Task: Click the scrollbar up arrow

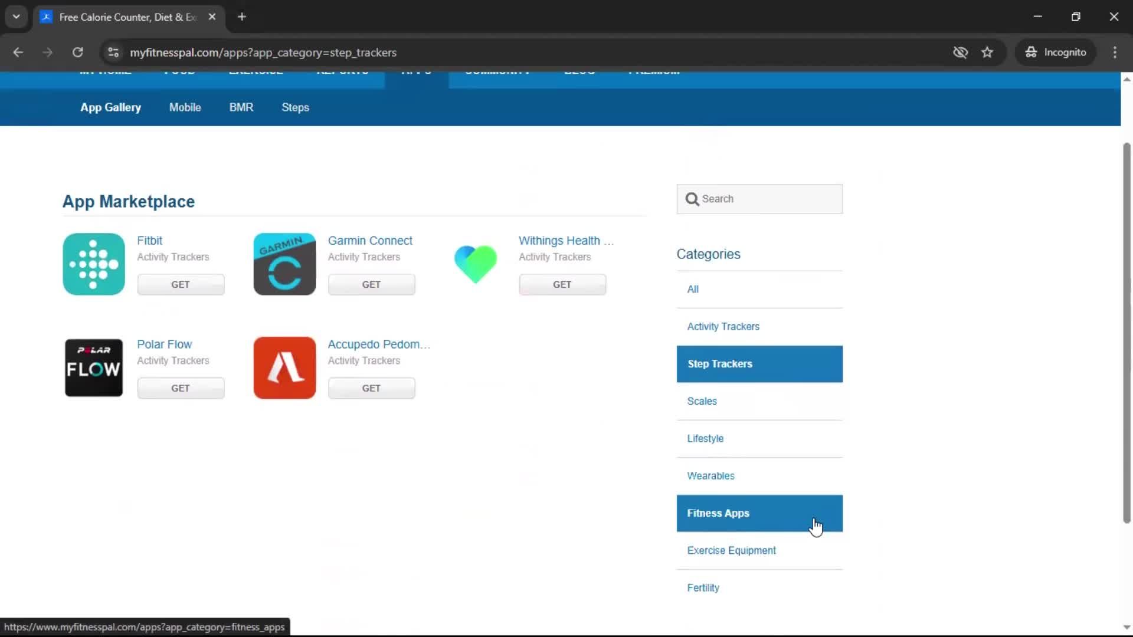Action: (x=1127, y=79)
